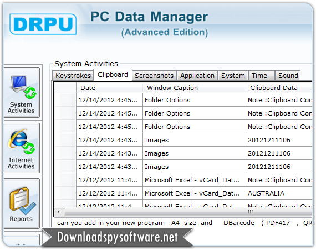
Task: Open System Activities sidebar icon
Action: pyautogui.click(x=22, y=92)
